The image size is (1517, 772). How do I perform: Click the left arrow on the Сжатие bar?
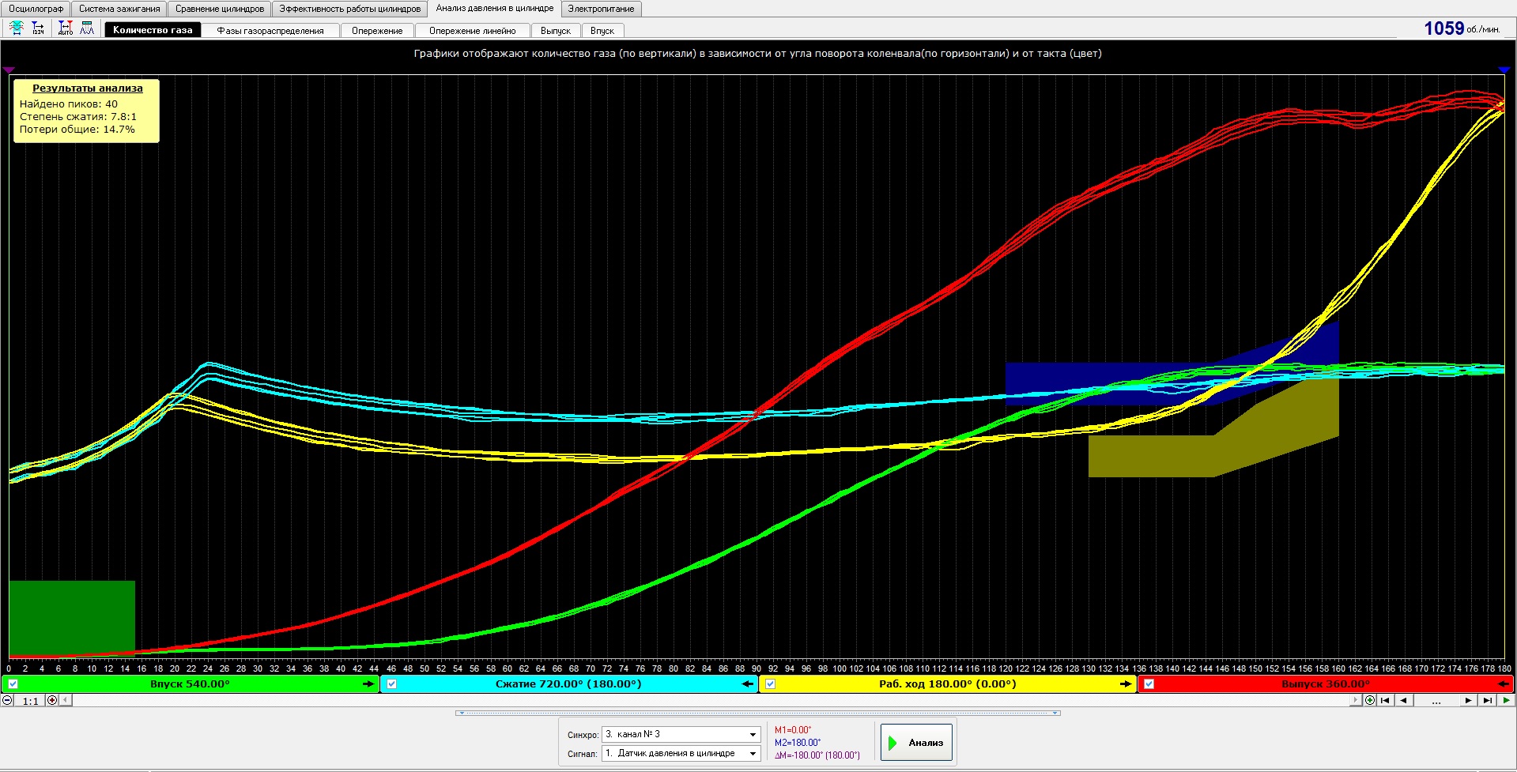[748, 684]
